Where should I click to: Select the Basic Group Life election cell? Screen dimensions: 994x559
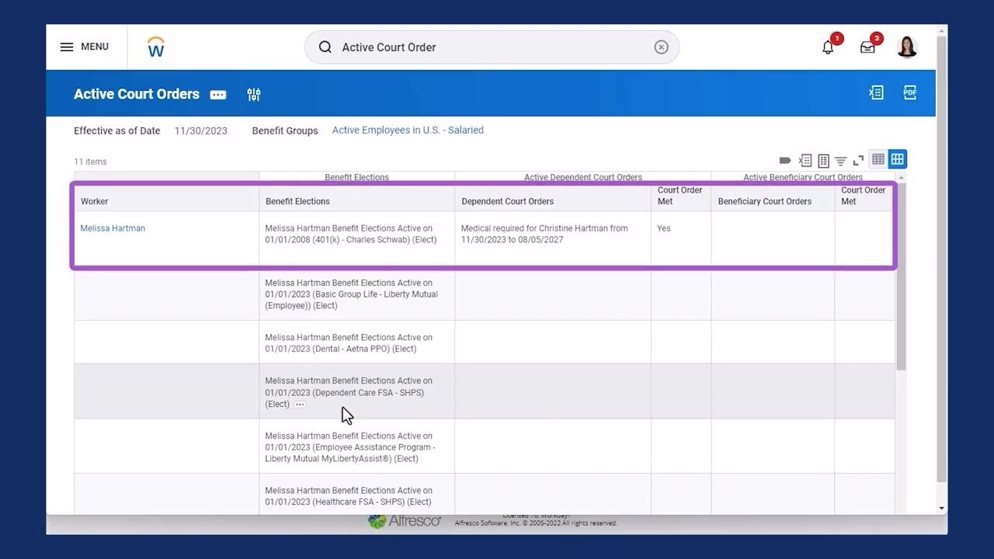coord(357,294)
